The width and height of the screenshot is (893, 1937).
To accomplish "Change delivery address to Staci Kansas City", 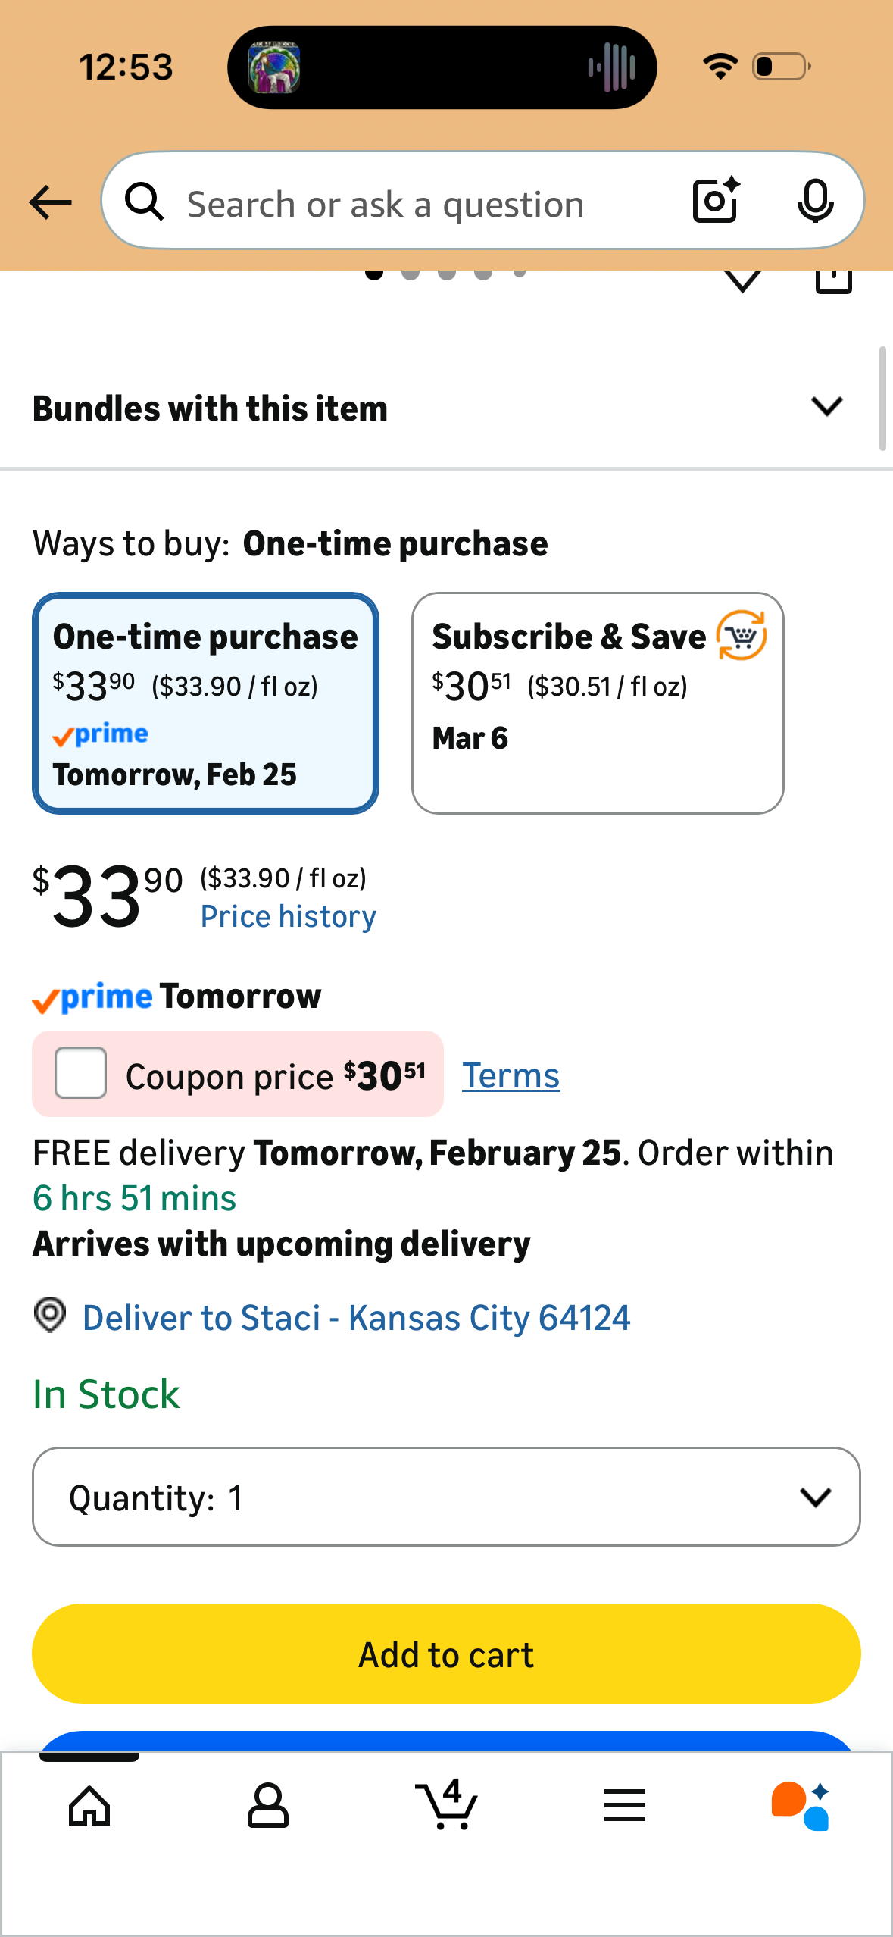I will (356, 1318).
